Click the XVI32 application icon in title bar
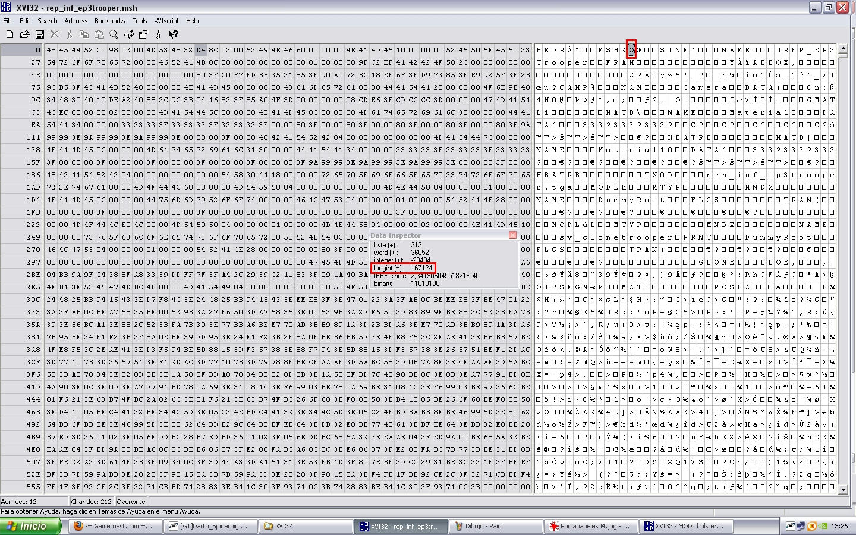 pos(7,8)
